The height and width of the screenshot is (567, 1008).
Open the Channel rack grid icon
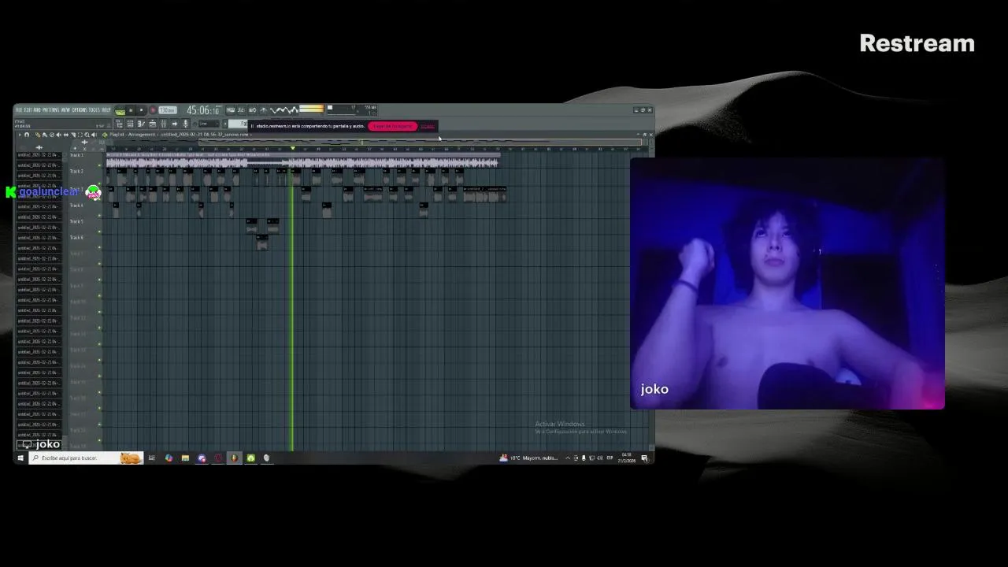click(130, 124)
